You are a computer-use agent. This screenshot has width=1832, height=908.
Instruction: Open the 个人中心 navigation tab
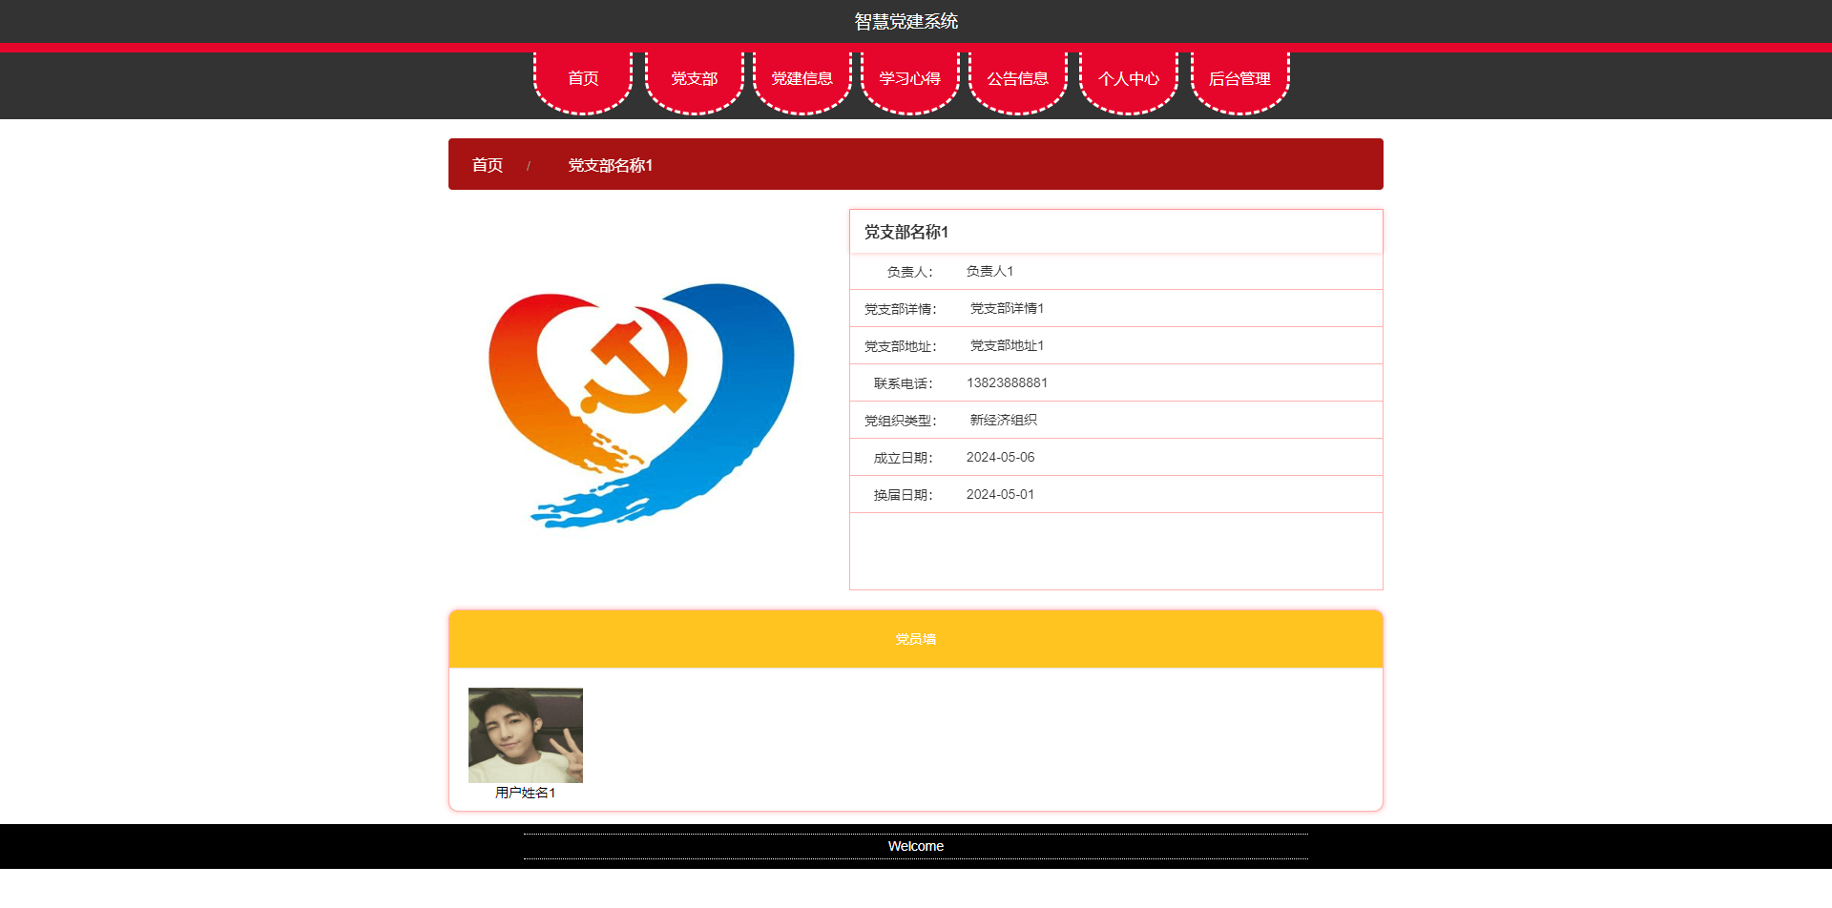click(1129, 79)
